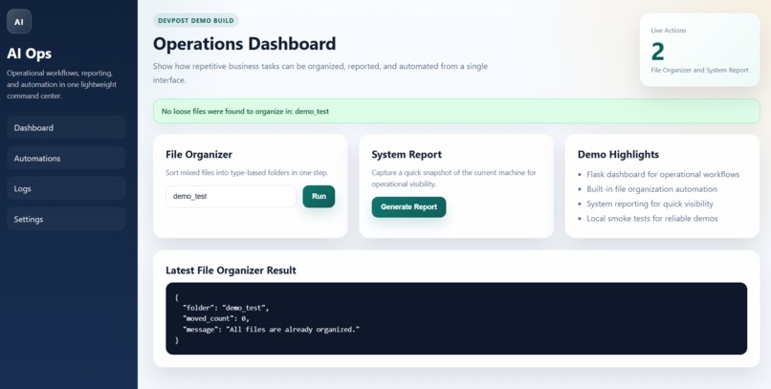Click 'Flask dashboard for operational workflows' bullet
The height and width of the screenshot is (389, 771).
pyautogui.click(x=663, y=174)
